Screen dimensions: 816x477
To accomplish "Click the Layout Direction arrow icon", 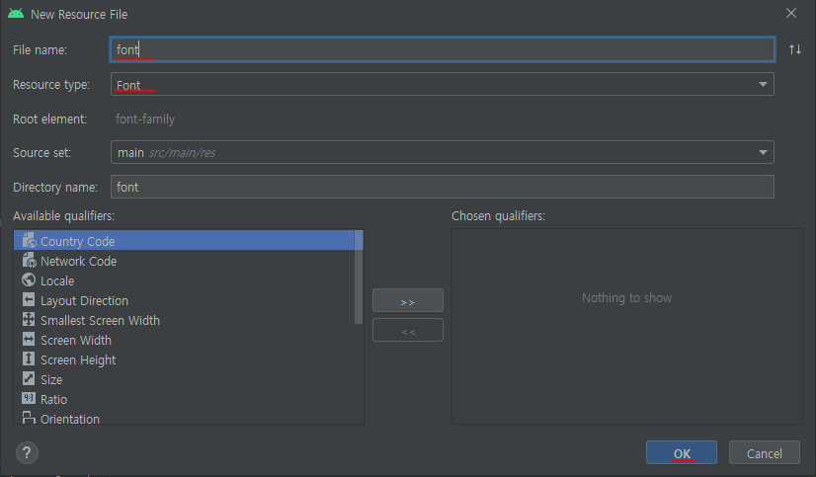I will coord(29,299).
